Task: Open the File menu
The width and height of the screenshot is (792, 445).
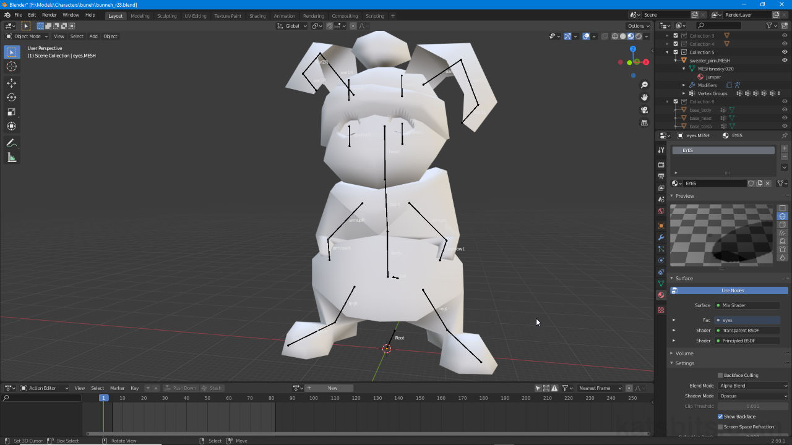Action: tap(18, 15)
